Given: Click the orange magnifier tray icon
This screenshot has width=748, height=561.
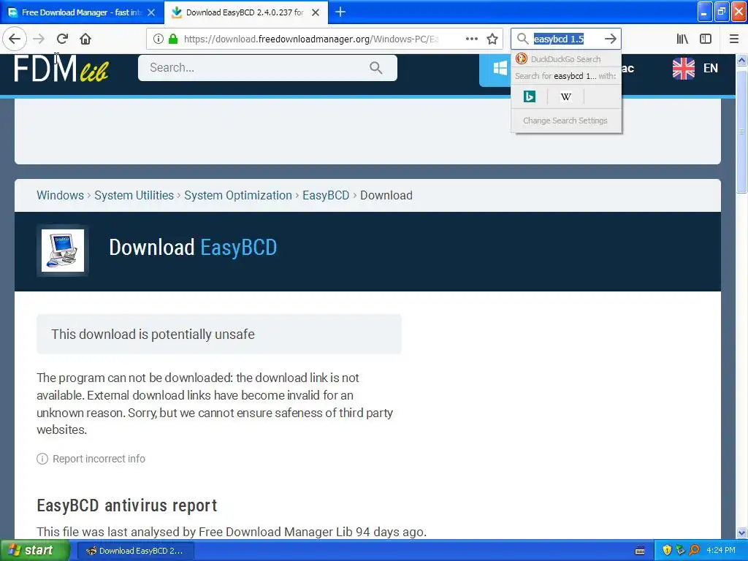Looking at the screenshot, I should click(x=694, y=551).
